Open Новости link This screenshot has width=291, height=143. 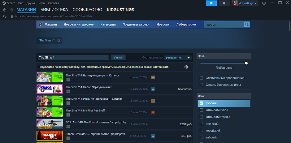pos(163,24)
